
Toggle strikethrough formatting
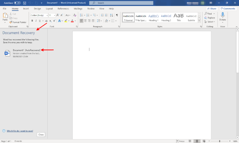[46, 21]
